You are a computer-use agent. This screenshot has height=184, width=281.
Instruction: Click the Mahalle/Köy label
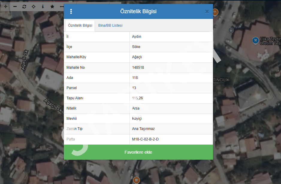coord(76,57)
